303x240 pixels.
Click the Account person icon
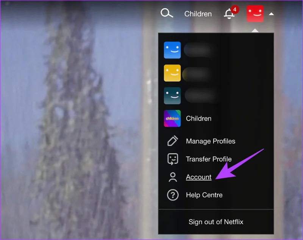(173, 177)
